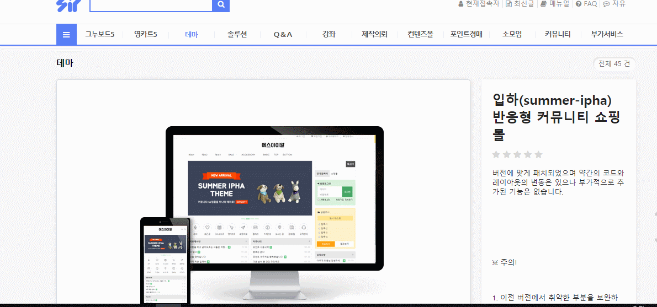
Task: Click the 전체 45 건 count badge
Action: 614,64
